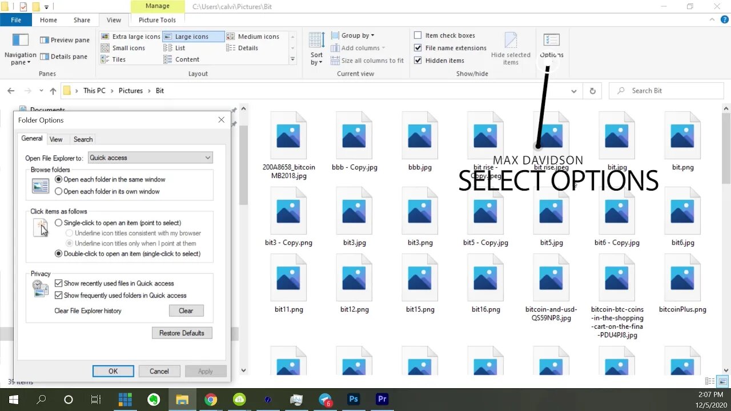This screenshot has height=411, width=731.
Task: Select Large icons layout
Action: (x=194, y=37)
